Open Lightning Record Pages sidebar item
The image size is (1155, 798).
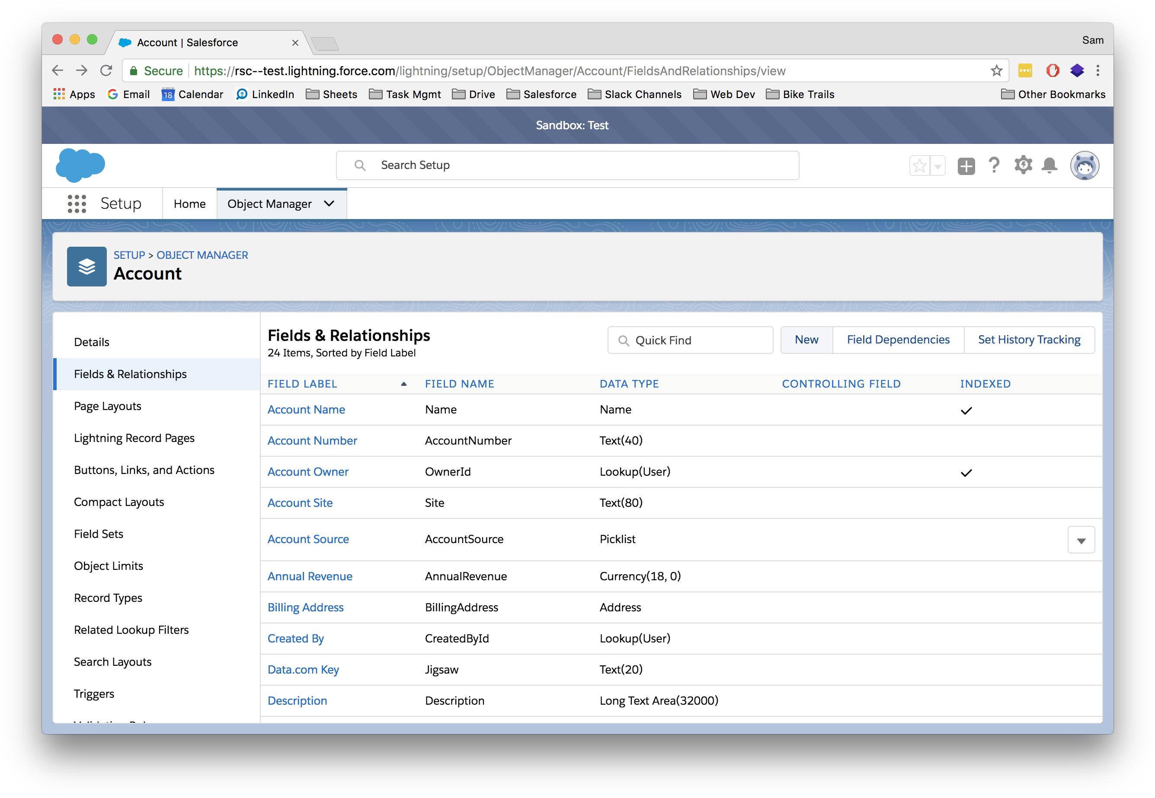coord(134,438)
